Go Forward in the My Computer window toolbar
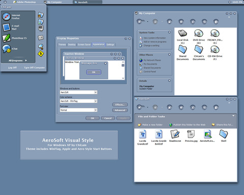Image resolution: width=244 pixels, height=195 pixels. (x=155, y=22)
